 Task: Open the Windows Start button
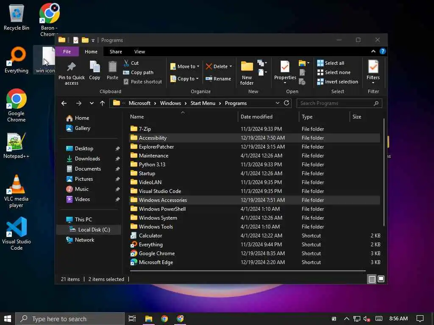coord(8,319)
